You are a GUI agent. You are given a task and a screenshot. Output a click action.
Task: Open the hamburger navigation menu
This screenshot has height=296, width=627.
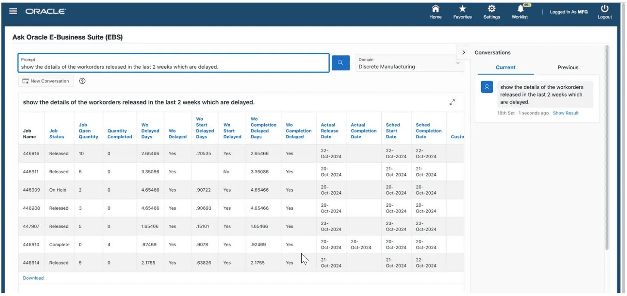coord(13,12)
